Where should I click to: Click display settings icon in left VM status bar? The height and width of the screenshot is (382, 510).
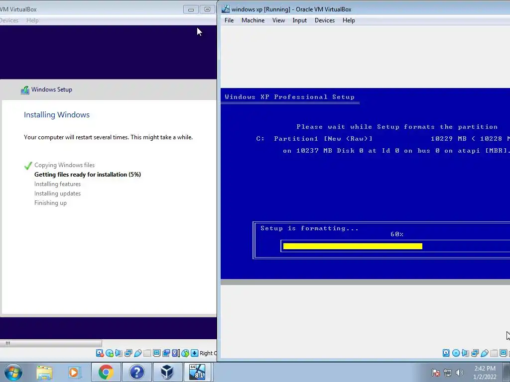pyautogui.click(x=156, y=353)
